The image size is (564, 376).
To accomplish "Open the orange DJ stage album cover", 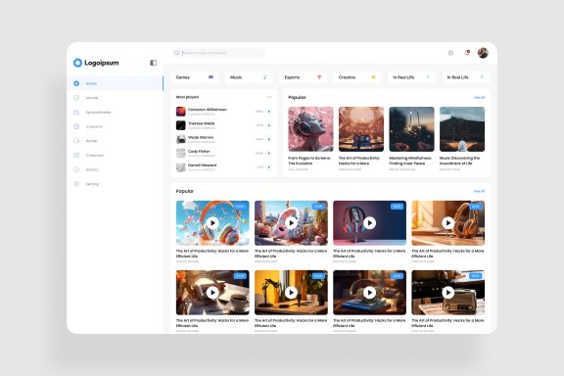I will 361,129.
